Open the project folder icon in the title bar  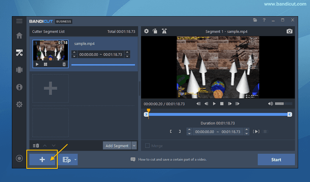pos(255,20)
